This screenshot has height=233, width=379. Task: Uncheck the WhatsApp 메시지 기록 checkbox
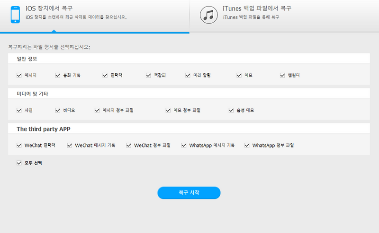coord(184,145)
